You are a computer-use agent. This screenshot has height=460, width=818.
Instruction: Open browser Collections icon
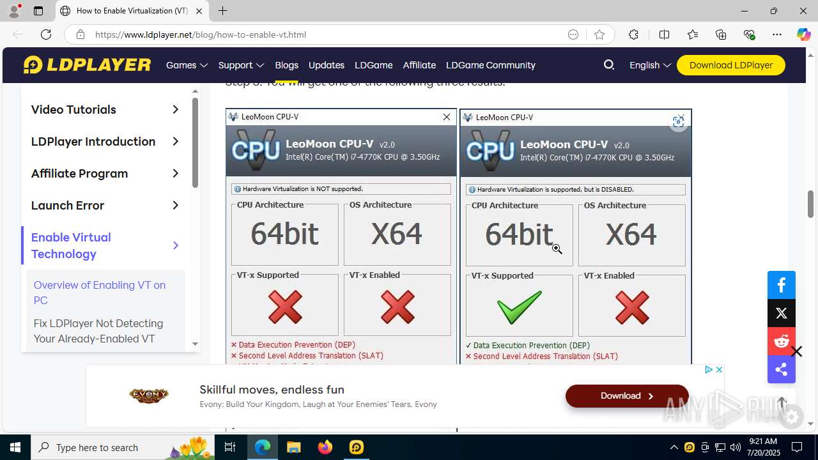pyautogui.click(x=721, y=34)
